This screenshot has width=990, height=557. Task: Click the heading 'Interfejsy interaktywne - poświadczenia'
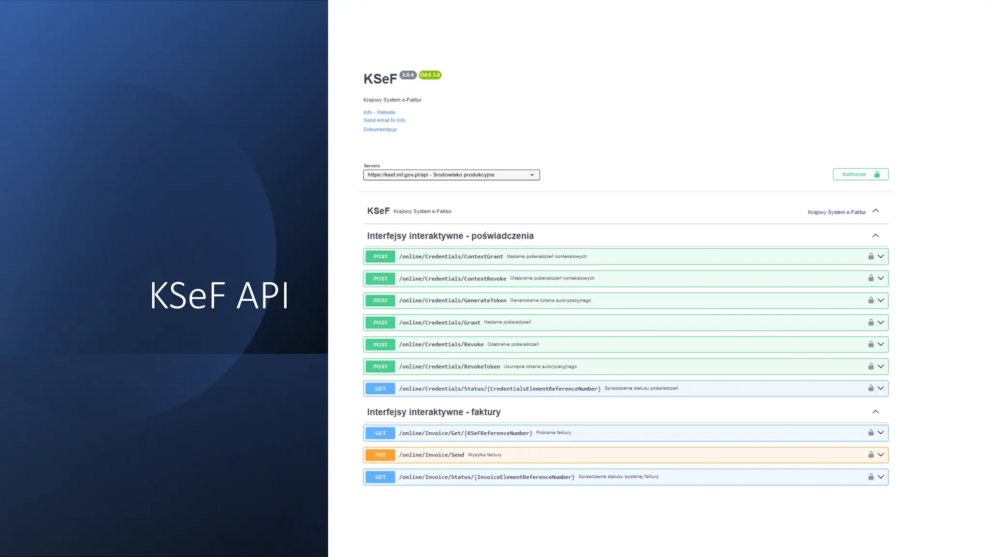coord(451,236)
